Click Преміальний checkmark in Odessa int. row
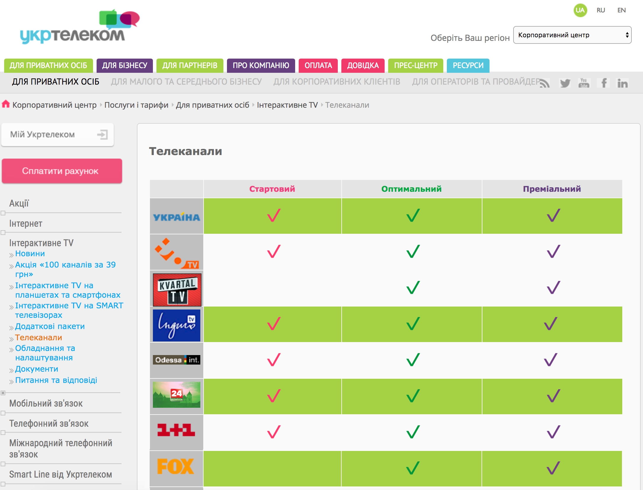This screenshot has height=490, width=643. pos(551,360)
